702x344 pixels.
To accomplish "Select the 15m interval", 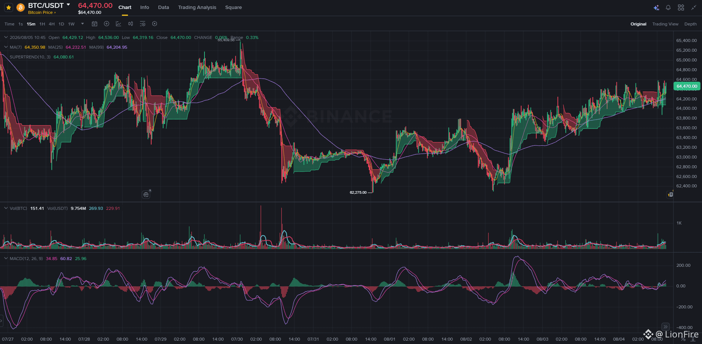I will point(31,24).
